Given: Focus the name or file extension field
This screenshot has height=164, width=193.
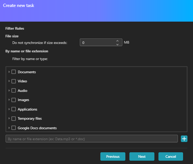Looking at the screenshot, I should tap(92, 139).
